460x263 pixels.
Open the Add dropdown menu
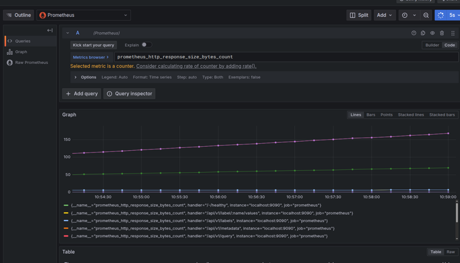(x=384, y=15)
